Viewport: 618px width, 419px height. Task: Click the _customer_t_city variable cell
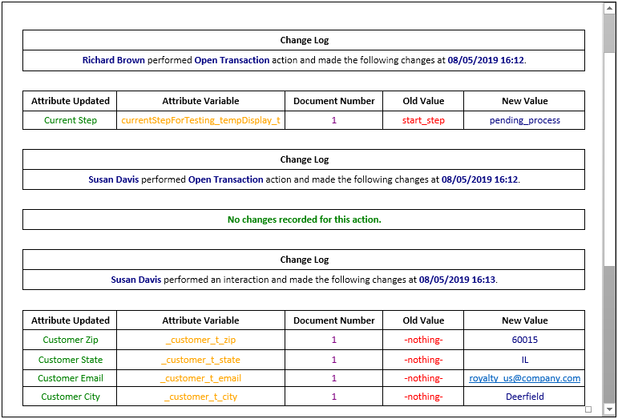(200, 397)
